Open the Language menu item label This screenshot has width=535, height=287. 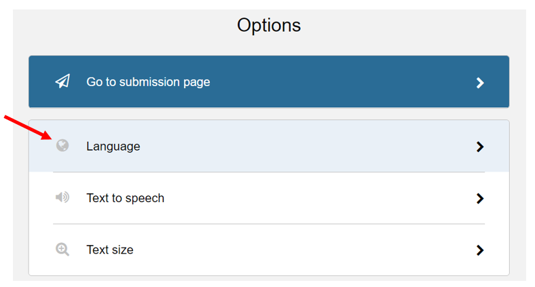pos(113,147)
